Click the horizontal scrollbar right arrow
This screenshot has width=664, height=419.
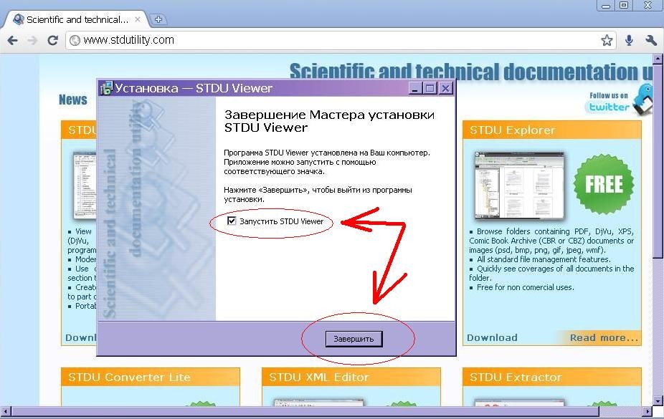coord(648,411)
